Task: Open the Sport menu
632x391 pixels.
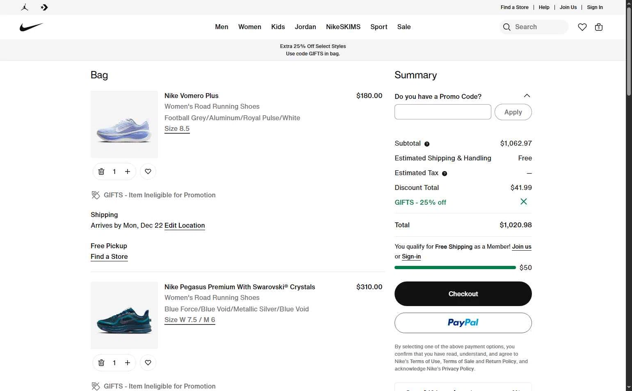Action: pos(379,27)
